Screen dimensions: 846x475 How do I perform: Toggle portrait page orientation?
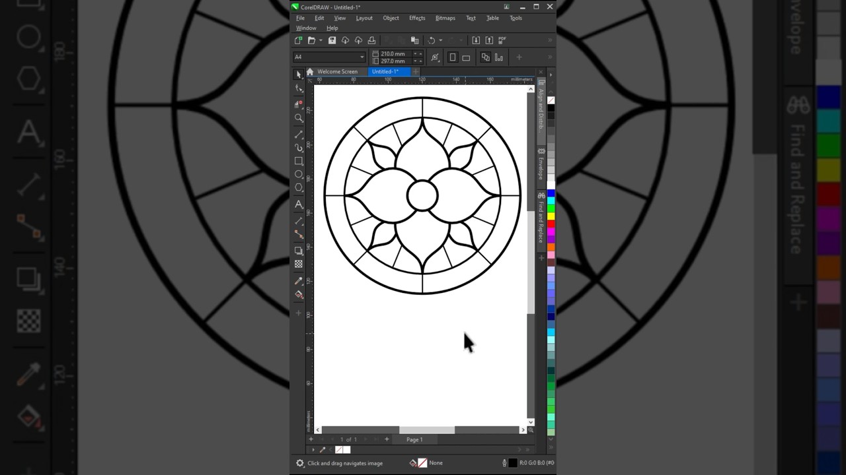coord(453,57)
